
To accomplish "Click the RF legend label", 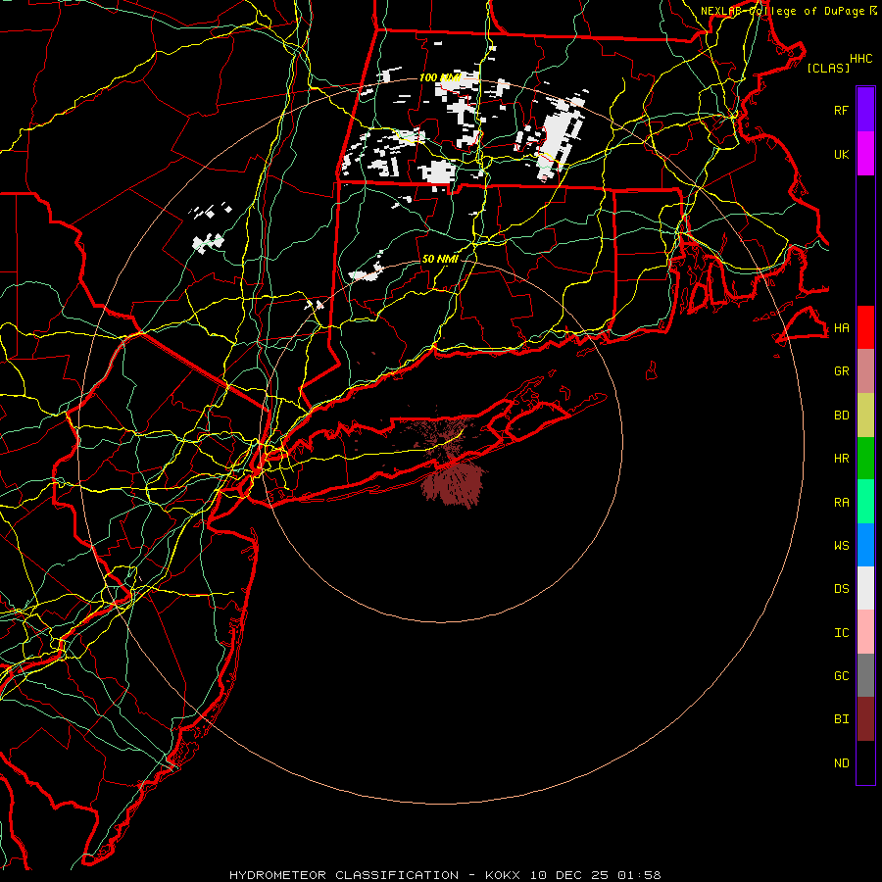I will point(841,110).
